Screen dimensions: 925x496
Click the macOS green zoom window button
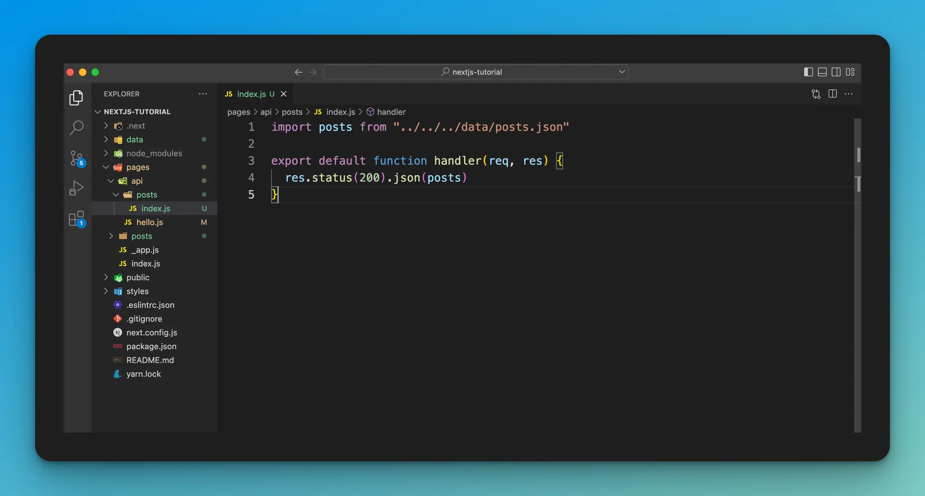[x=95, y=72]
